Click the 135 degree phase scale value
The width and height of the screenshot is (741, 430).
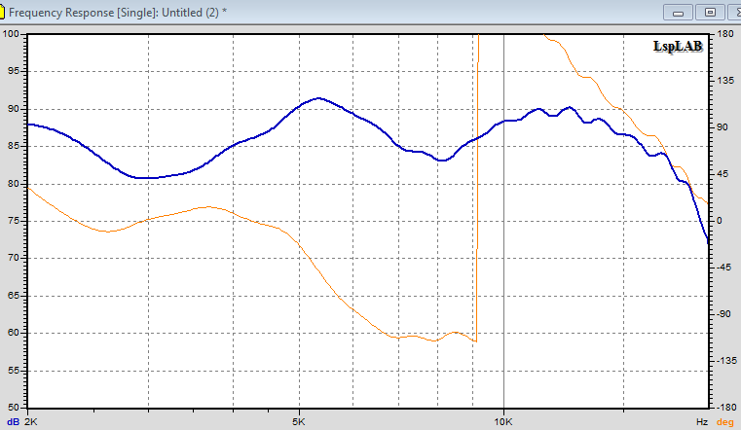pos(725,81)
